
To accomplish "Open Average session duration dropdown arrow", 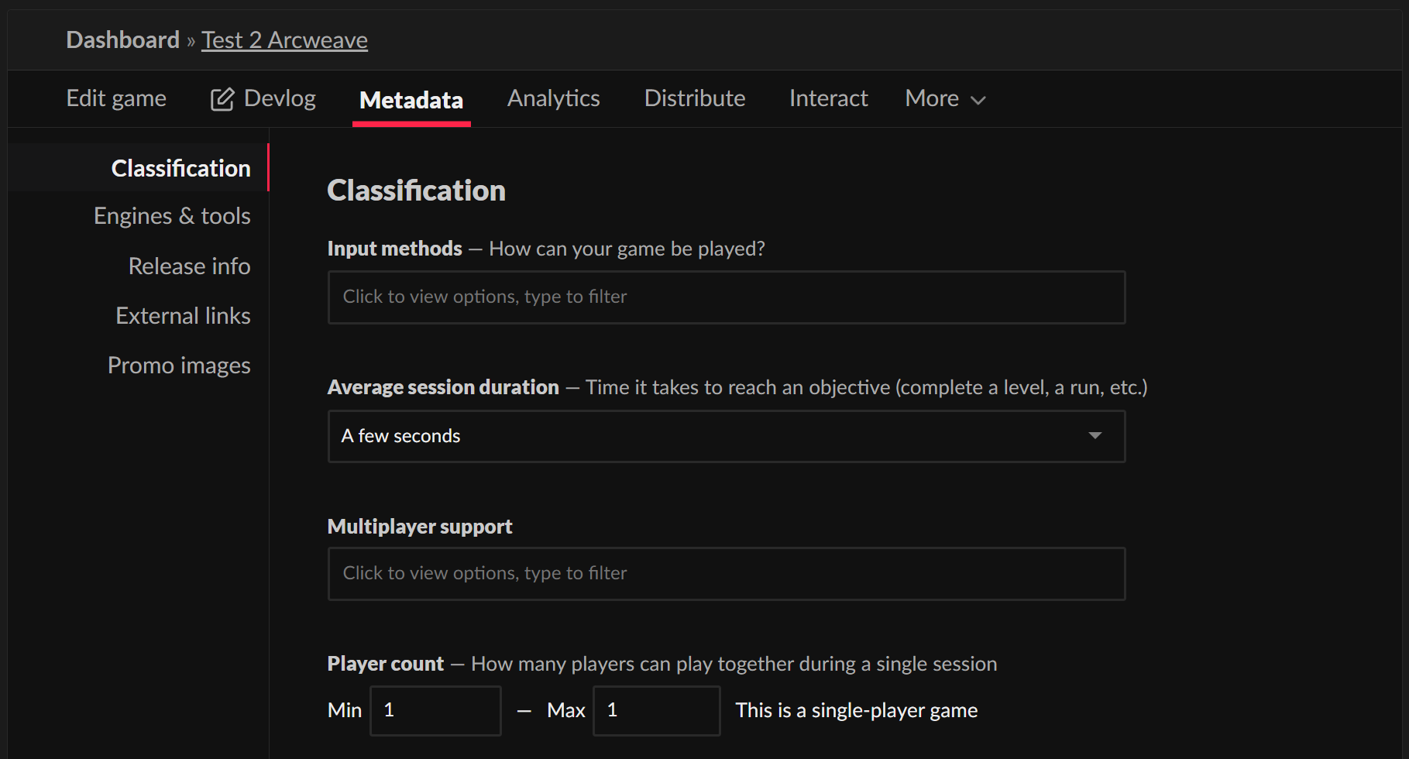I will (1095, 436).
